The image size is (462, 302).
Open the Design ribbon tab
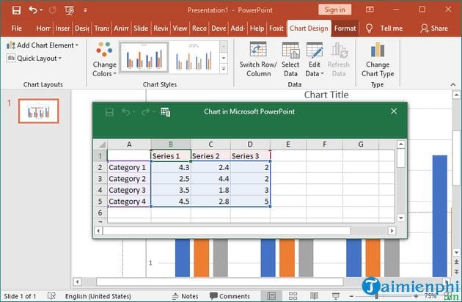pyautogui.click(x=82, y=29)
